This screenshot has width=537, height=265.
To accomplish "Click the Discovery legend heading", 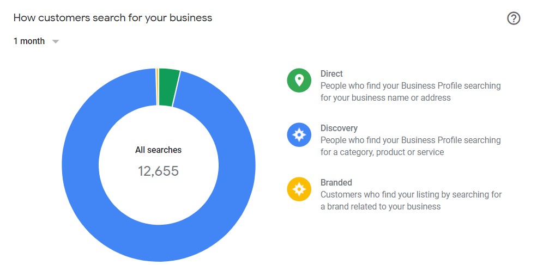I will (x=339, y=128).
